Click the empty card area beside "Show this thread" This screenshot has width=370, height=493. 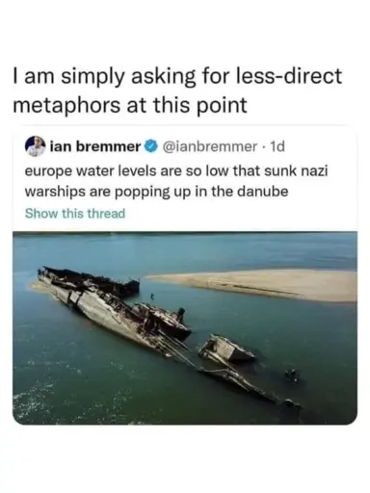pos(241,214)
